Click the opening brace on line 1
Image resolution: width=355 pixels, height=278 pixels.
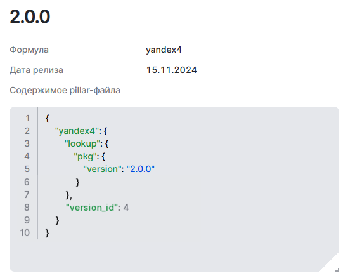(47, 118)
